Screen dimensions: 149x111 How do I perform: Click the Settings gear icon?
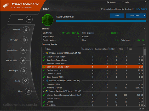click(x=108, y=2)
